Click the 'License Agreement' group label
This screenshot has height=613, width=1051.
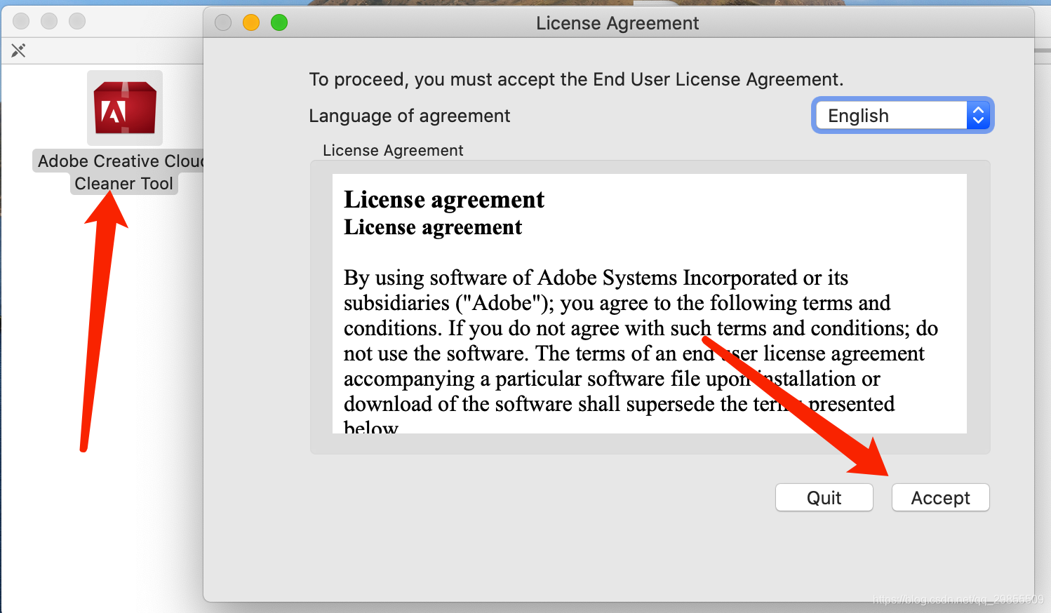393,150
